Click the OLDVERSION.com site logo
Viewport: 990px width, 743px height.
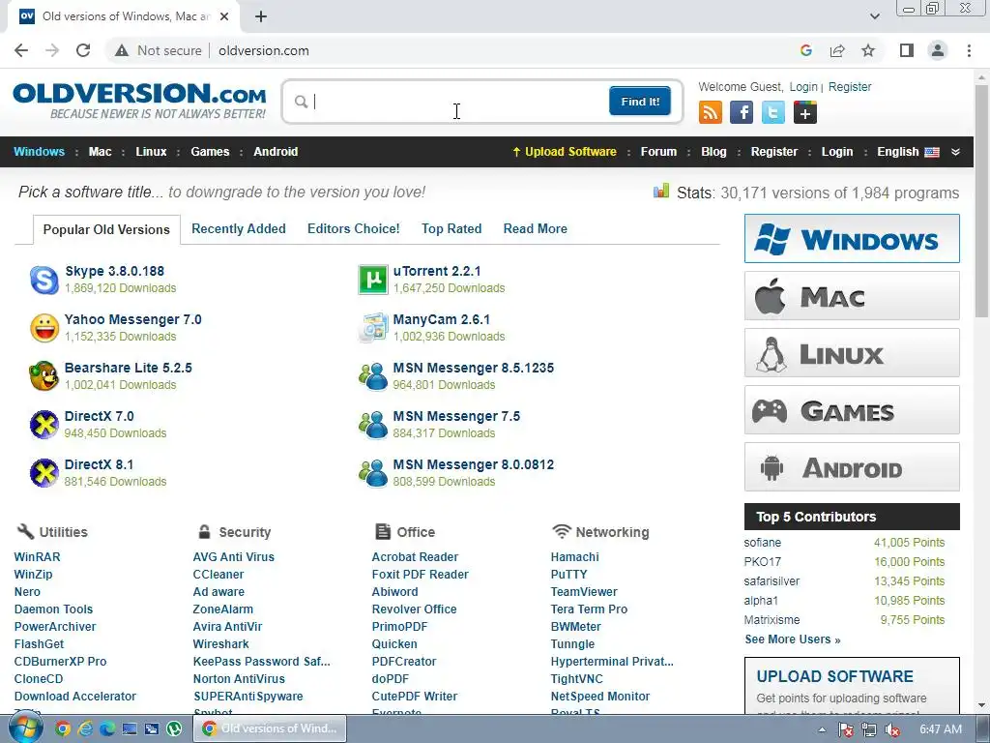(139, 101)
